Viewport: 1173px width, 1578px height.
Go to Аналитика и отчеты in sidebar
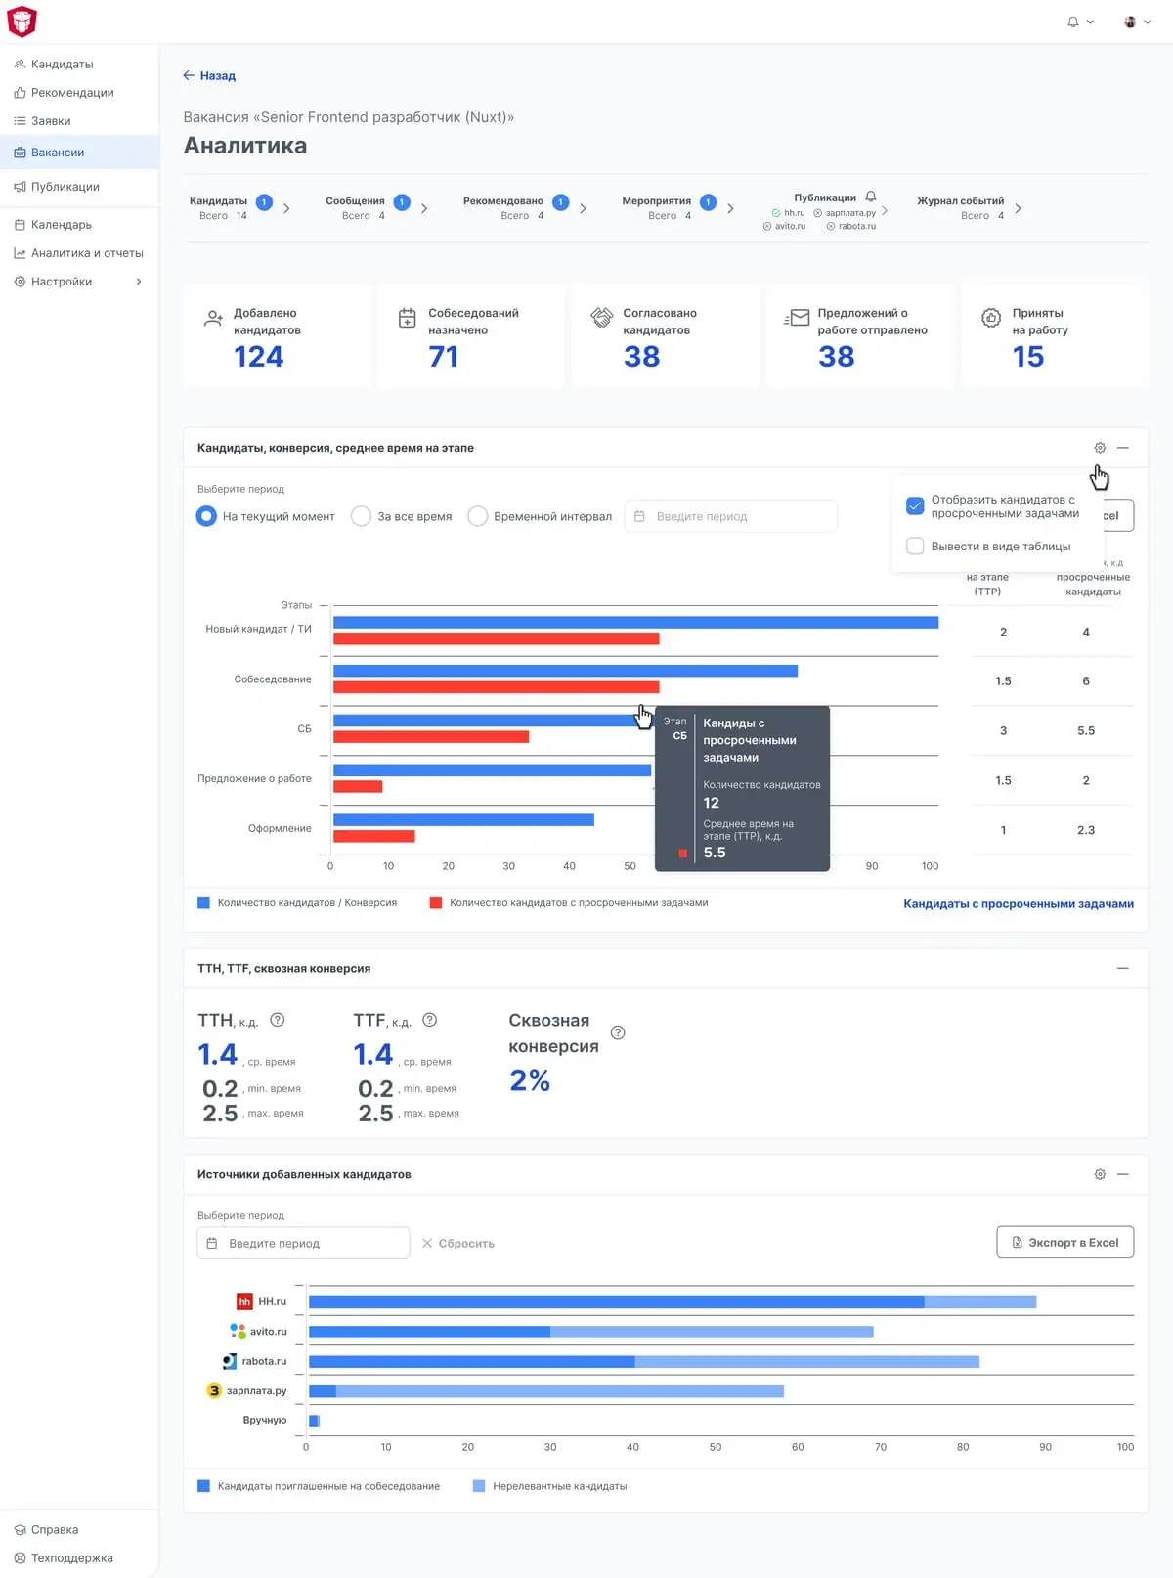click(x=86, y=253)
